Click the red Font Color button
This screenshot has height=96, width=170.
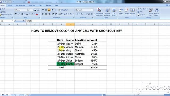click(x=37, y=14)
